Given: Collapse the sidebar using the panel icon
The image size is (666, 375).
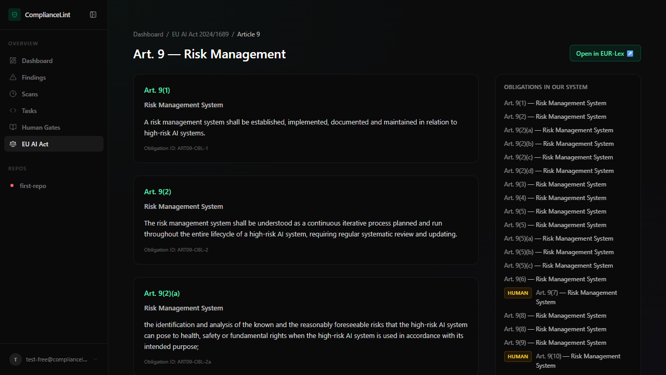Looking at the screenshot, I should point(93,15).
